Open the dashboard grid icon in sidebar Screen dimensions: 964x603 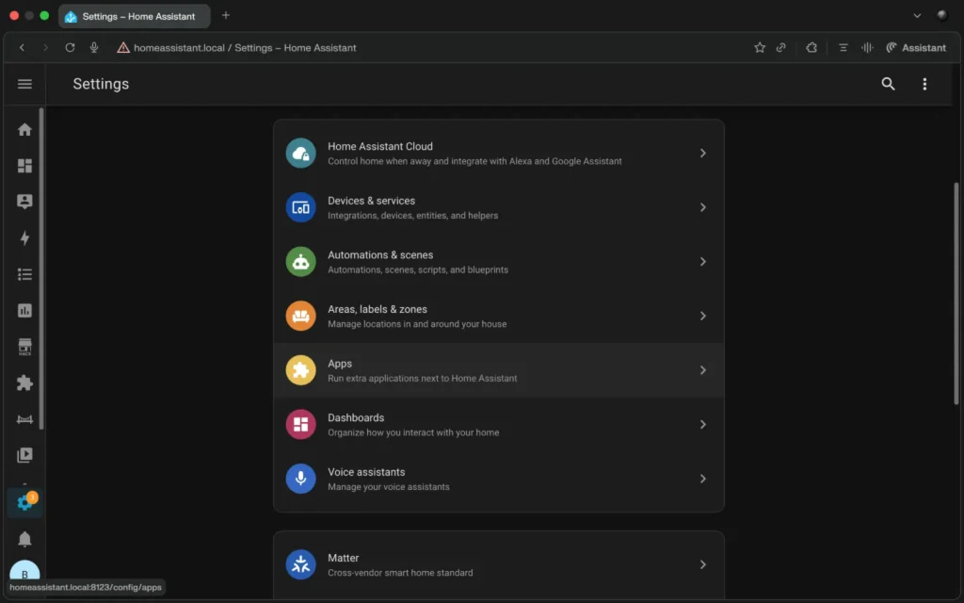click(24, 166)
